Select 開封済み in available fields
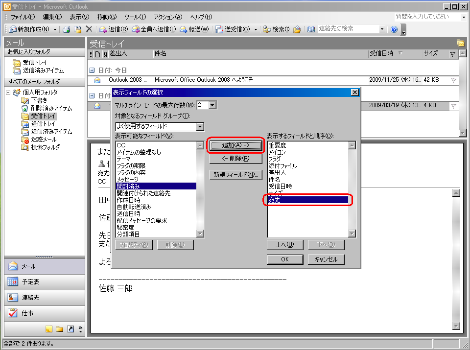This screenshot has height=350, width=470. [x=156, y=186]
